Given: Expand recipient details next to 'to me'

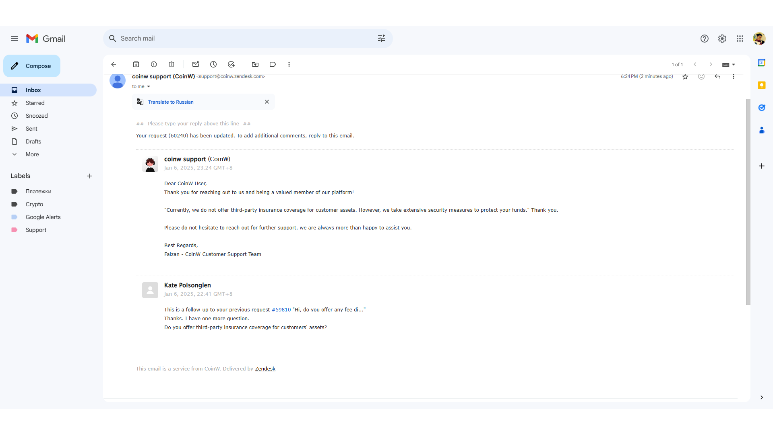Looking at the screenshot, I should tap(149, 86).
